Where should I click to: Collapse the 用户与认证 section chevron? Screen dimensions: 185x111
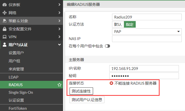(59, 45)
